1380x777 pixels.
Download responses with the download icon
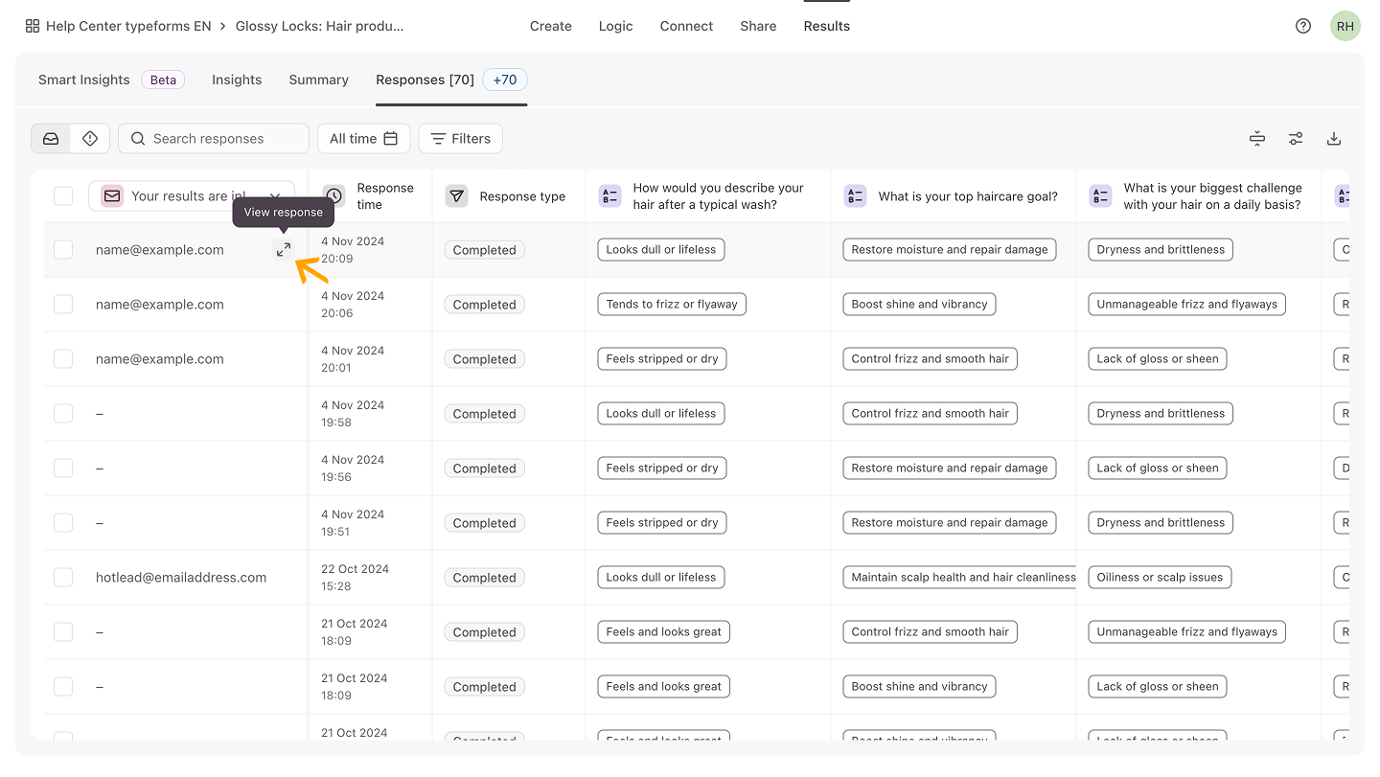[1334, 139]
